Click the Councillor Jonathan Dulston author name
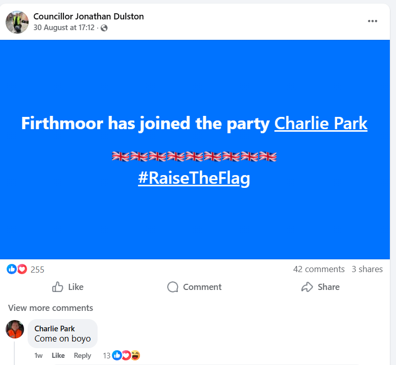This screenshot has width=396, height=365. [88, 16]
